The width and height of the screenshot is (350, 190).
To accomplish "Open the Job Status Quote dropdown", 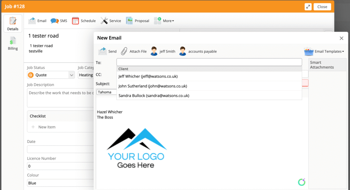I will pos(51,75).
